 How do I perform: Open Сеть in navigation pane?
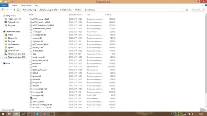pos(8,63)
